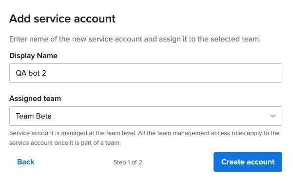Focus the Display Name input field
Image resolution: width=293 pixels, height=181 pixels.
pos(146,73)
